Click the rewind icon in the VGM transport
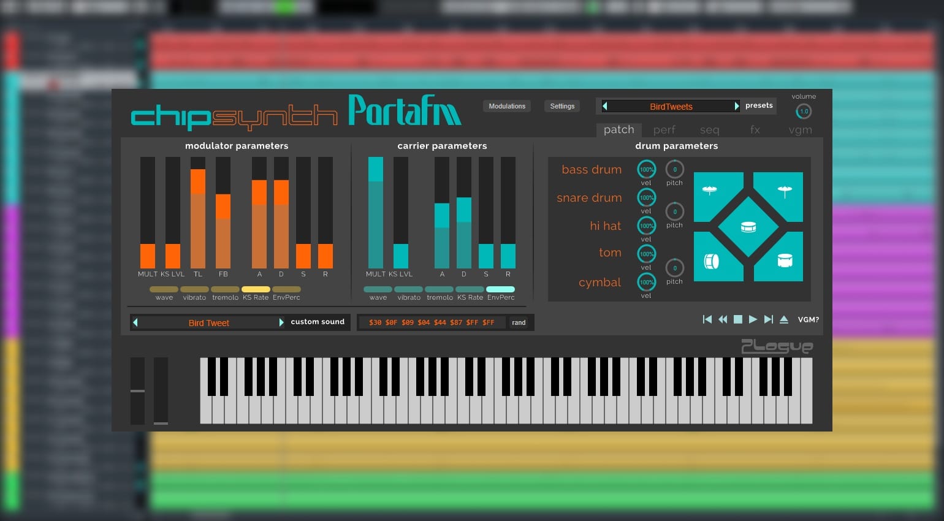This screenshot has height=521, width=944. [x=723, y=319]
